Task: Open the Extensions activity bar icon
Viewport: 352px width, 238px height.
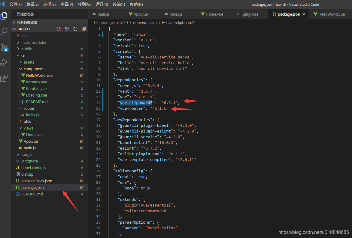Action: click(x=4, y=78)
